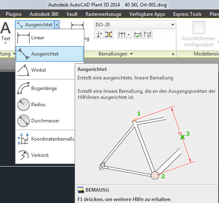219x203 pixels.
Task: Open the baseline dimension dropdown arrow
Action: pos(129,34)
